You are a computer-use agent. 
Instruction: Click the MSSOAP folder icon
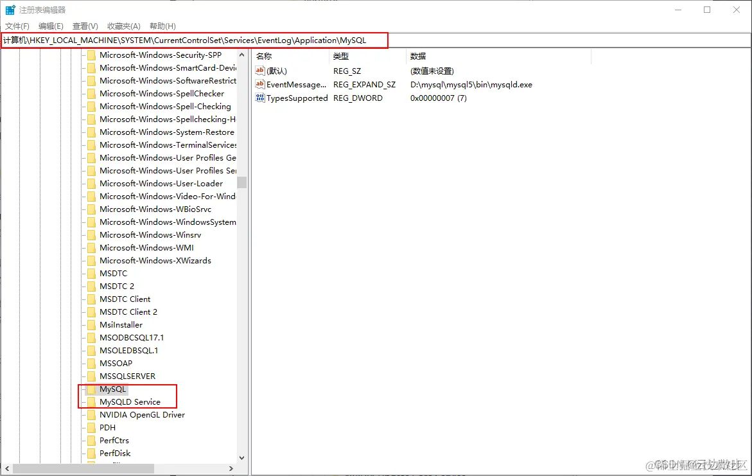coord(91,363)
